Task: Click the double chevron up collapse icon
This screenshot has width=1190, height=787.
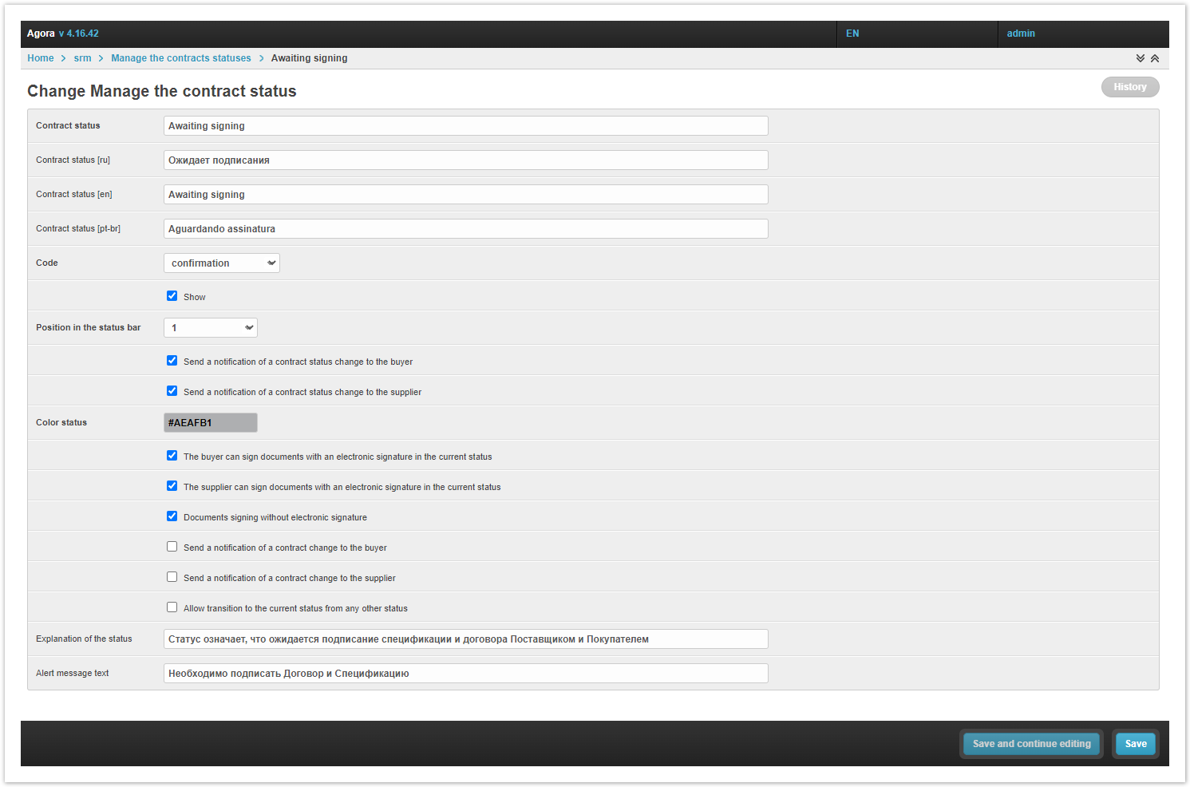Action: click(x=1154, y=58)
